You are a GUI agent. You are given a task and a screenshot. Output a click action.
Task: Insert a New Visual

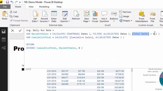coord(95,16)
